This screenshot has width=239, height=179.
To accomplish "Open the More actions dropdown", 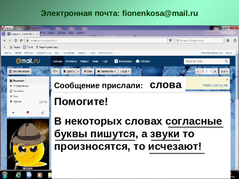I will point(124,71).
